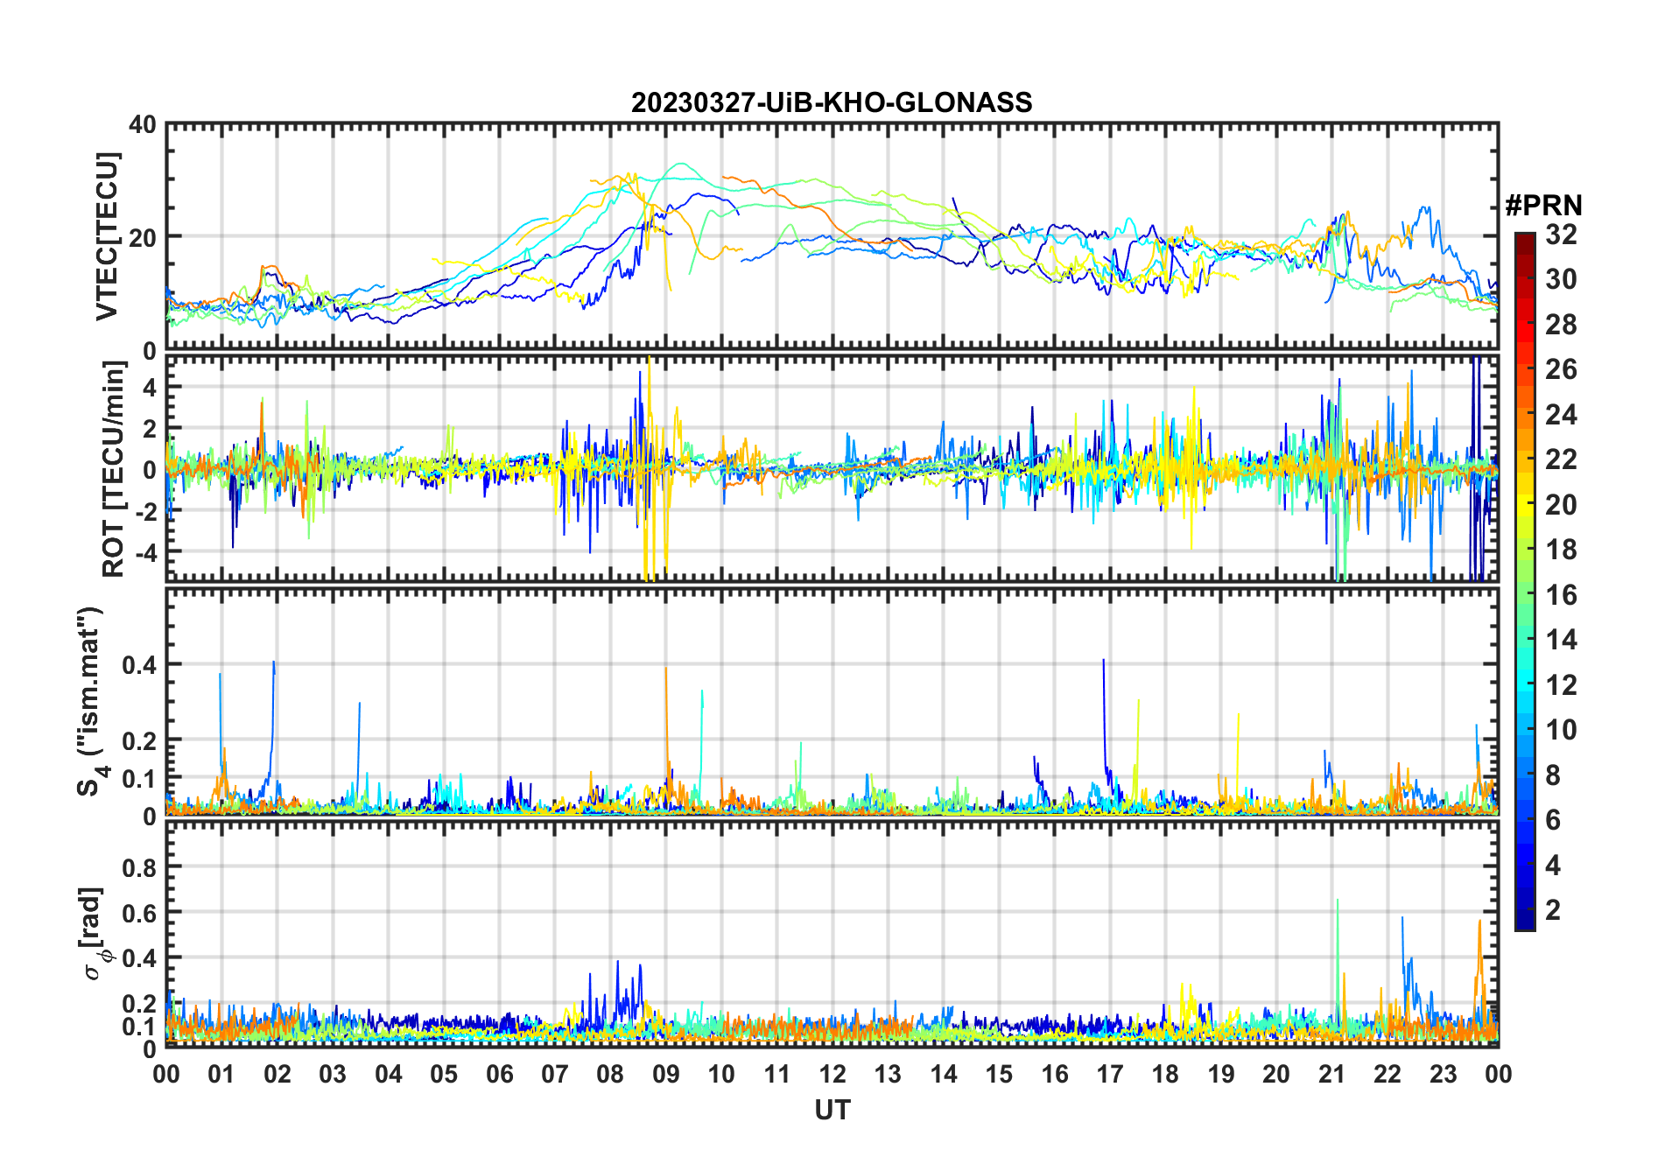Viewport: 1665px width, 1164px height.
Task: Click colorbar tick label 30
Action: 1561,279
